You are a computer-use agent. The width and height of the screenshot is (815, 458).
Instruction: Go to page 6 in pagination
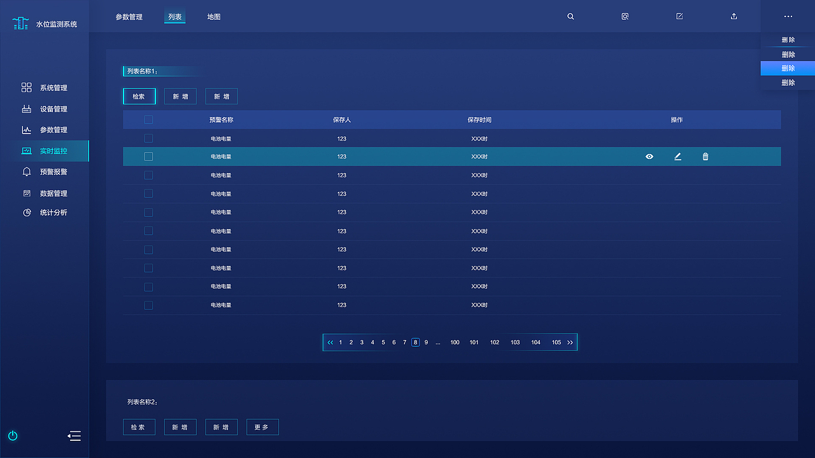tap(394, 342)
